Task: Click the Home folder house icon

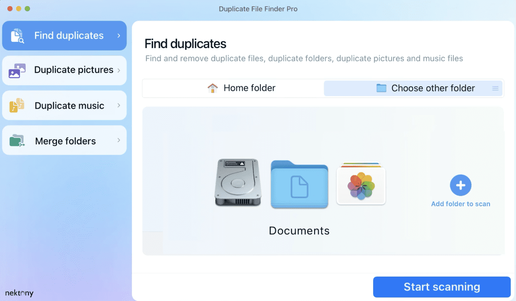Action: coord(212,88)
